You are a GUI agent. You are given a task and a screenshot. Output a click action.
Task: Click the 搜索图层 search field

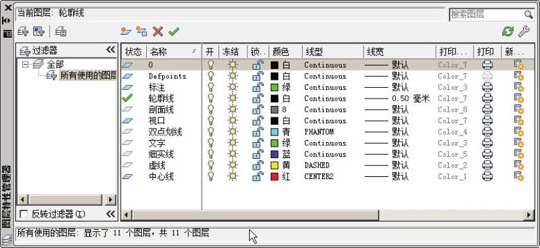[486, 15]
